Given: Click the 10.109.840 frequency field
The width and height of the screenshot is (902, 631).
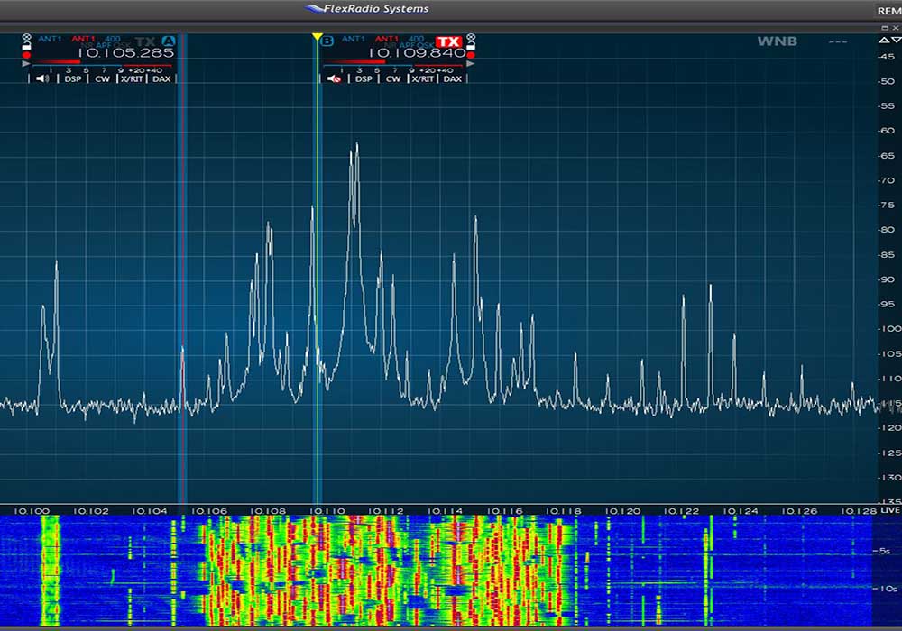Looking at the screenshot, I should pyautogui.click(x=417, y=53).
